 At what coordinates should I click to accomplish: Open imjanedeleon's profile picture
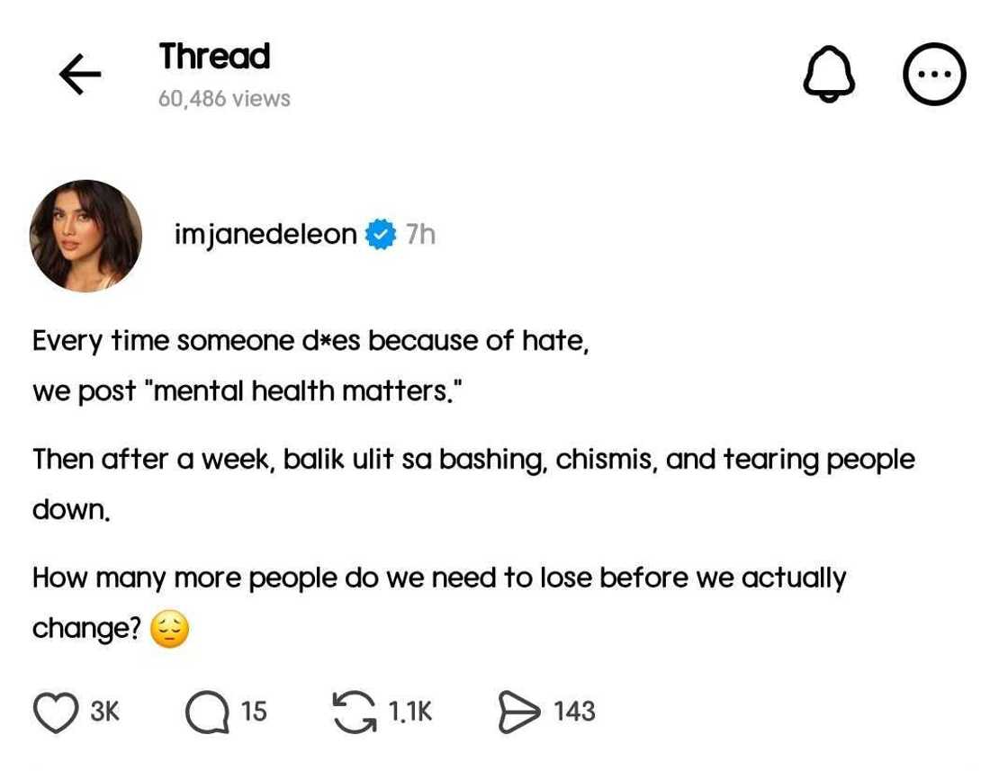(86, 236)
